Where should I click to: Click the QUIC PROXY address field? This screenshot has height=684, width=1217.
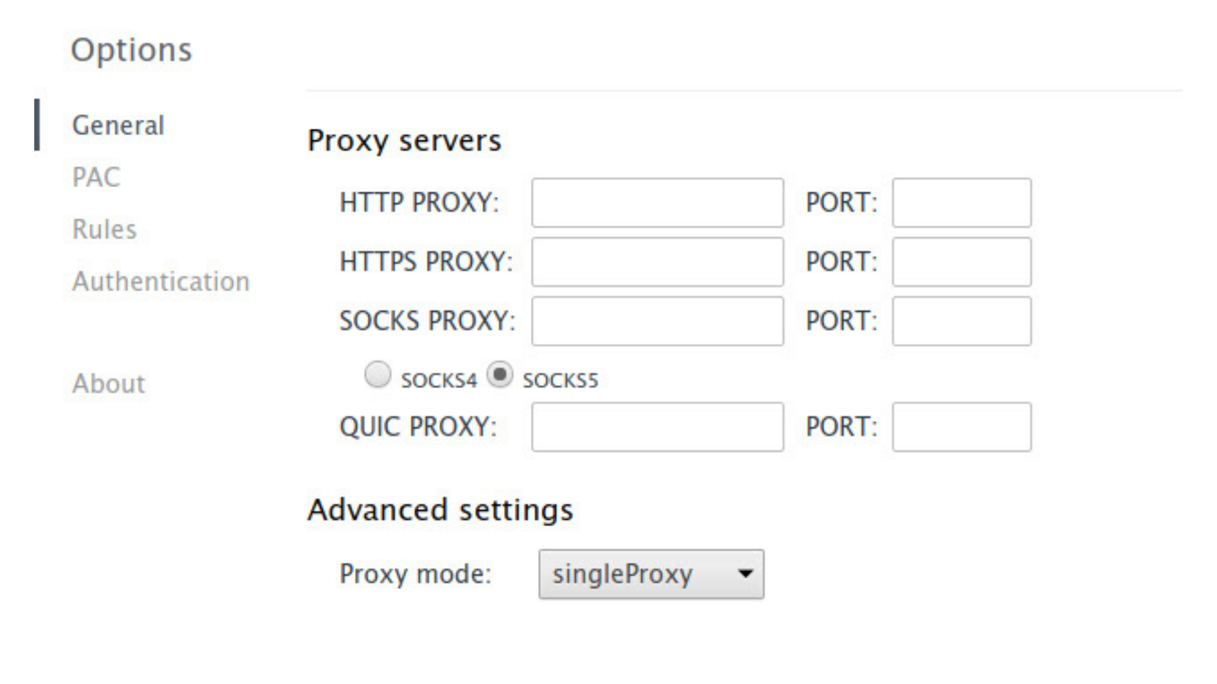coord(656,427)
